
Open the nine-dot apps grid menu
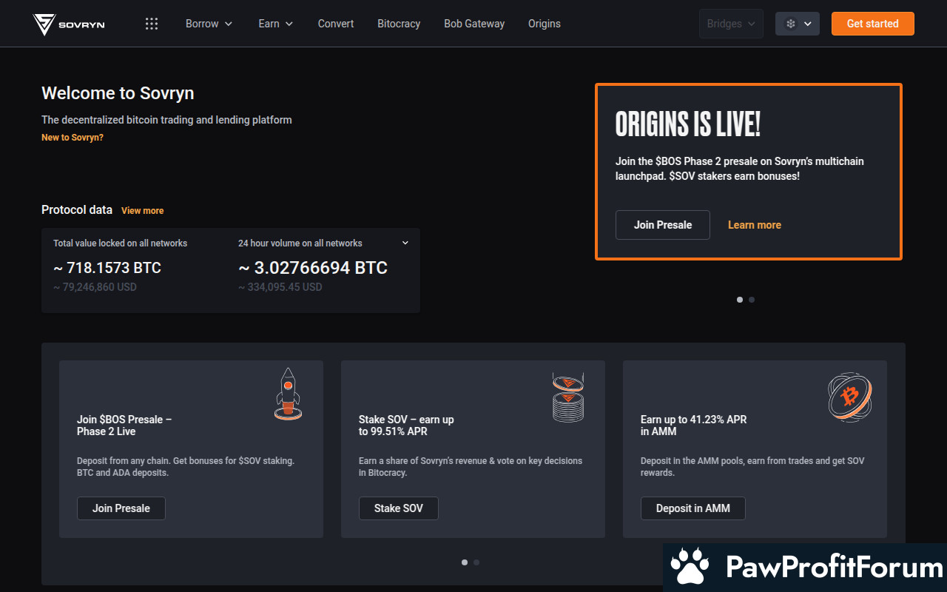pyautogui.click(x=152, y=24)
